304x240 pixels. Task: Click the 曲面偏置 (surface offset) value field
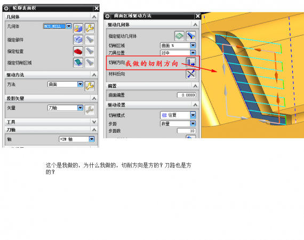pos(187,95)
